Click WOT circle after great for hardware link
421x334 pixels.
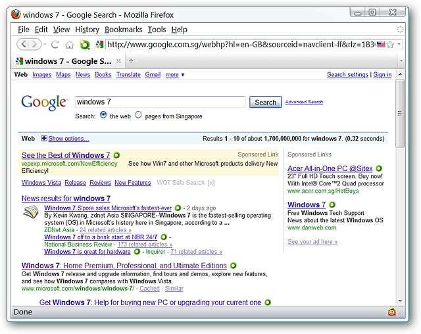pyautogui.click(x=137, y=252)
